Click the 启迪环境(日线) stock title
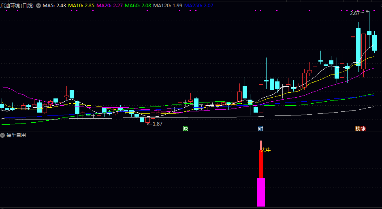 [x=17, y=6]
